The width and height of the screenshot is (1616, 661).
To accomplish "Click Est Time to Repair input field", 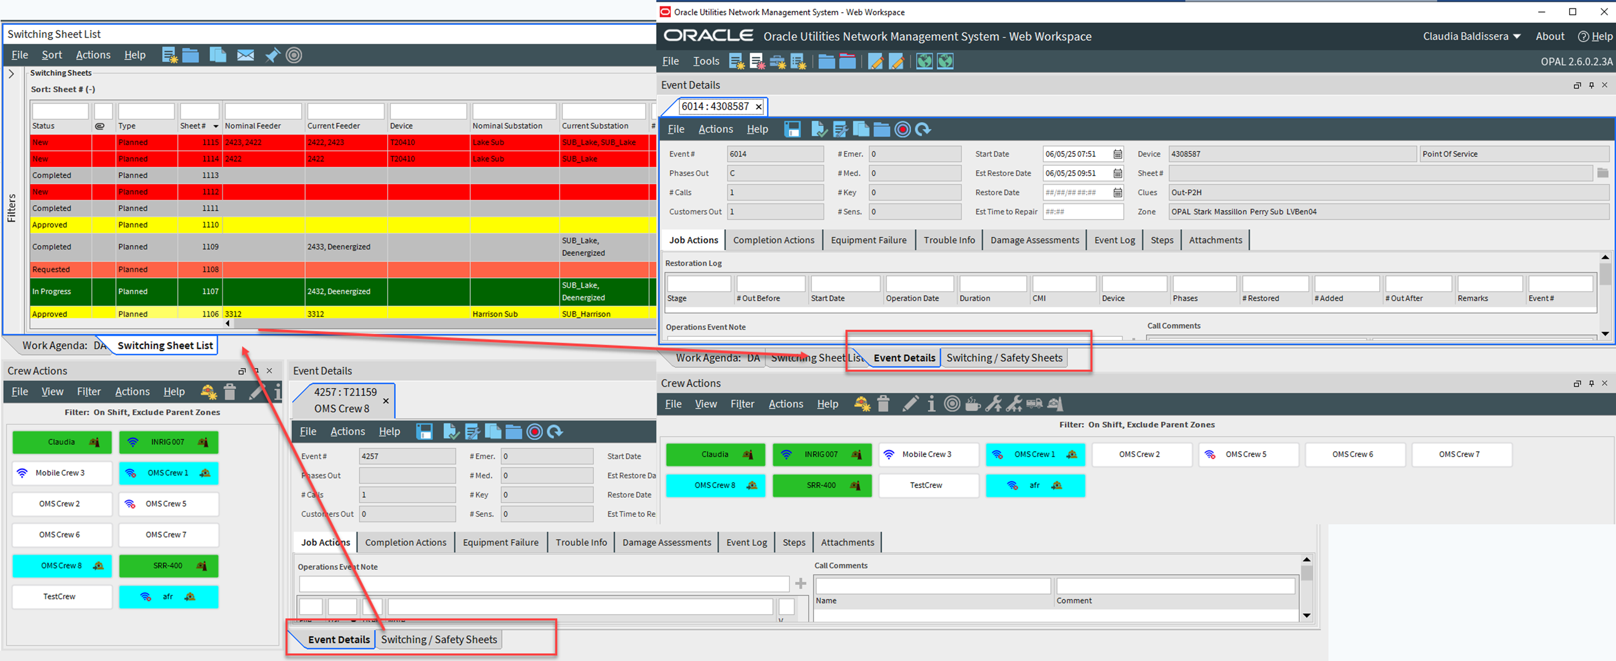I will coord(1083,212).
